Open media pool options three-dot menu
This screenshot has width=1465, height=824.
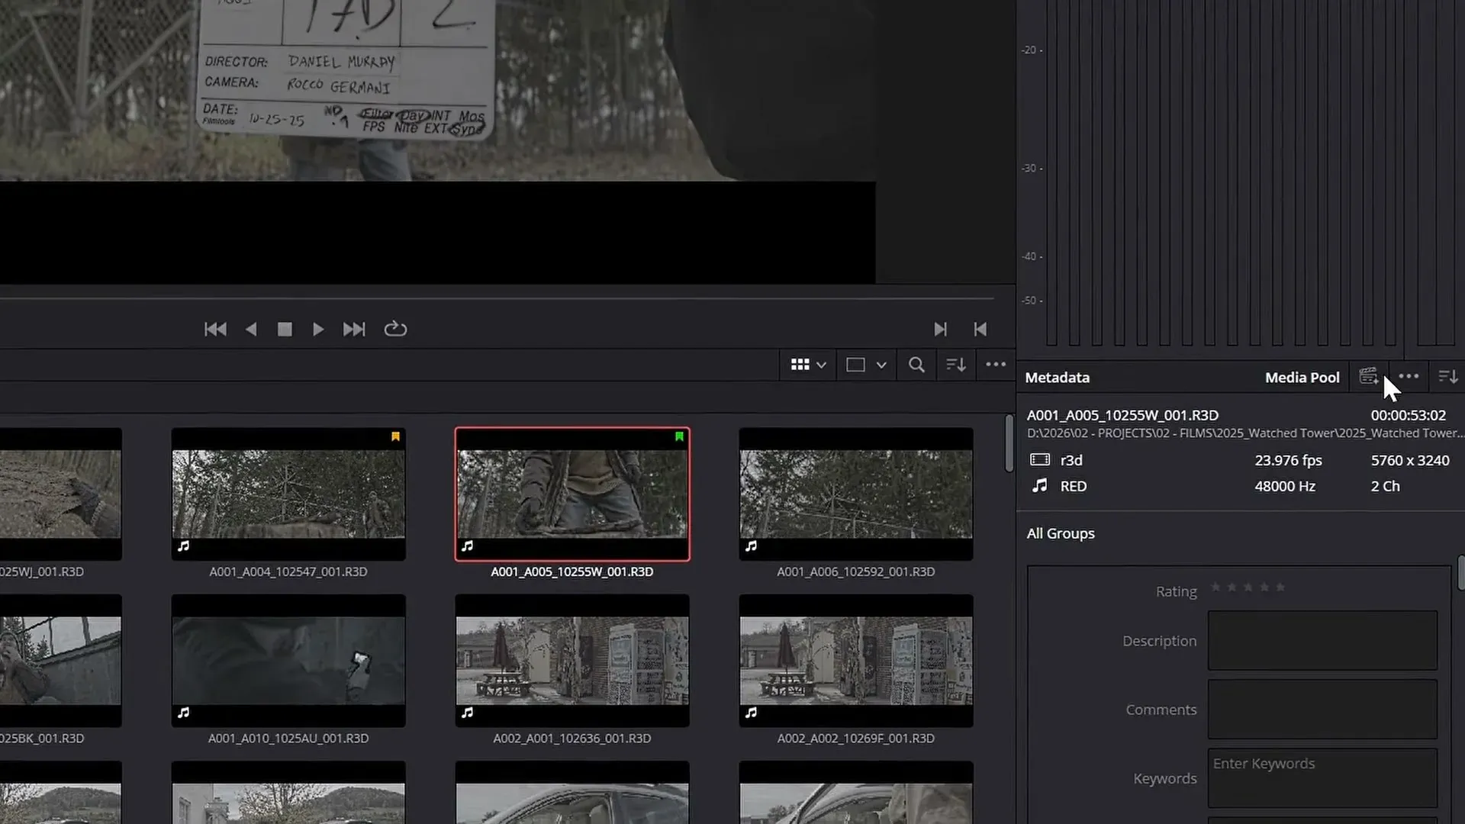pyautogui.click(x=996, y=365)
